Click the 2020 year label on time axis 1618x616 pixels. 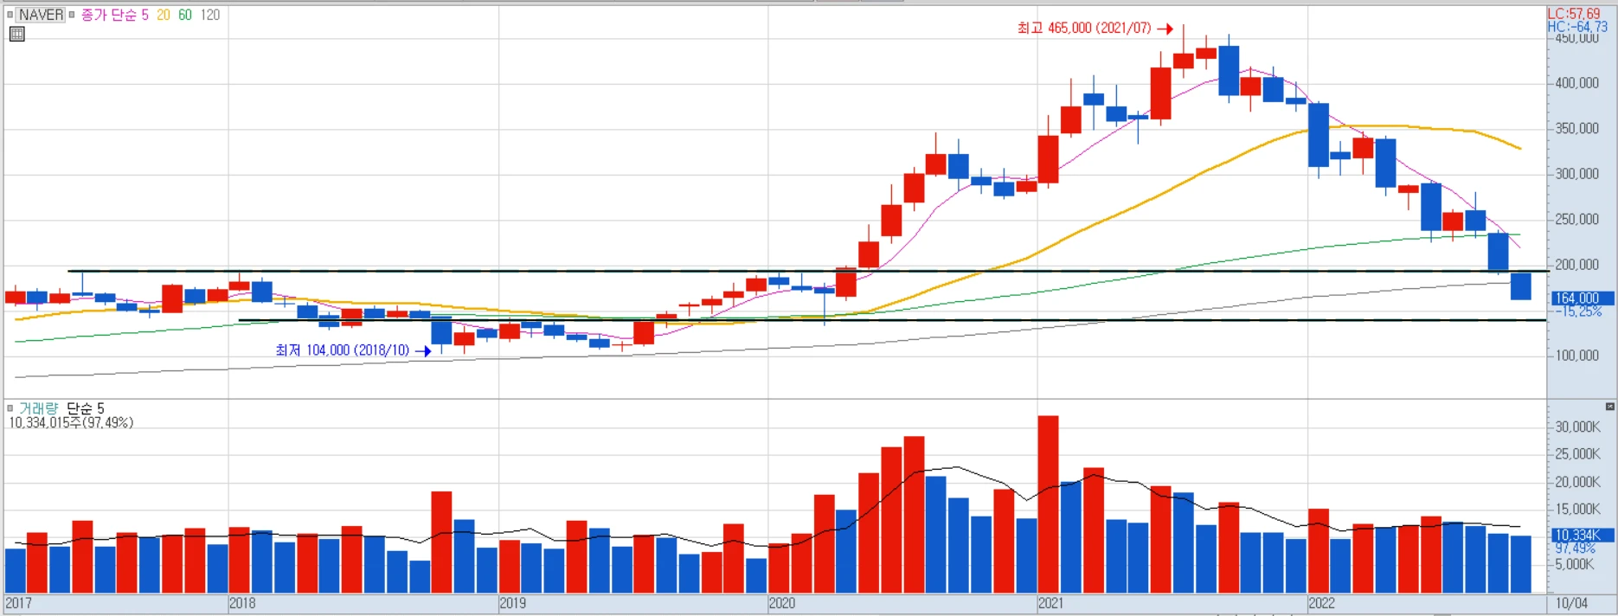click(782, 603)
